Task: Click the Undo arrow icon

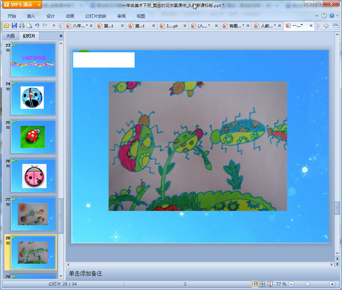Action: click(x=37, y=26)
